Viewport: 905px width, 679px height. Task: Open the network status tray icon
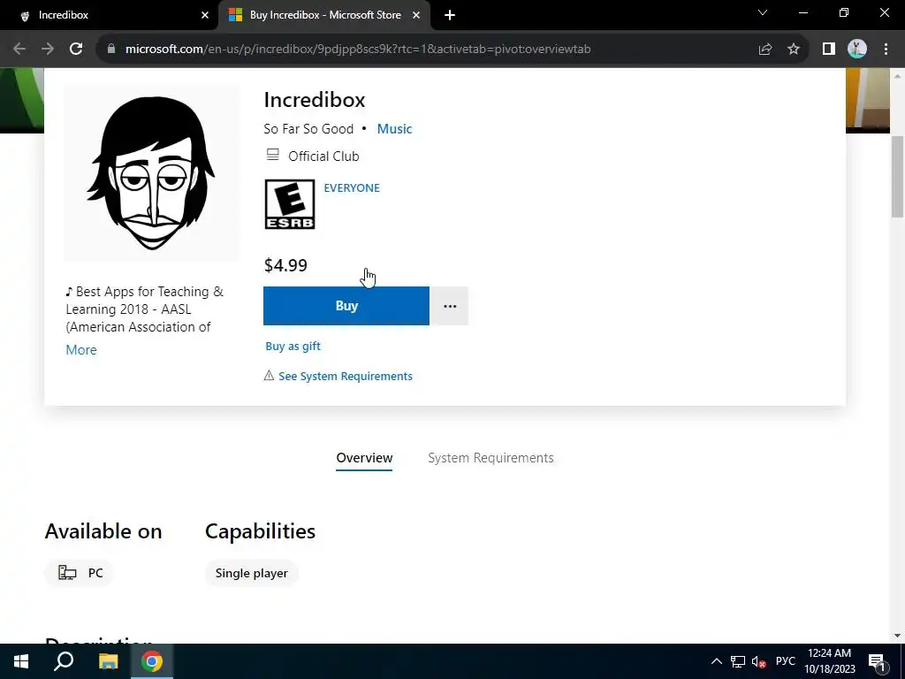point(738,661)
